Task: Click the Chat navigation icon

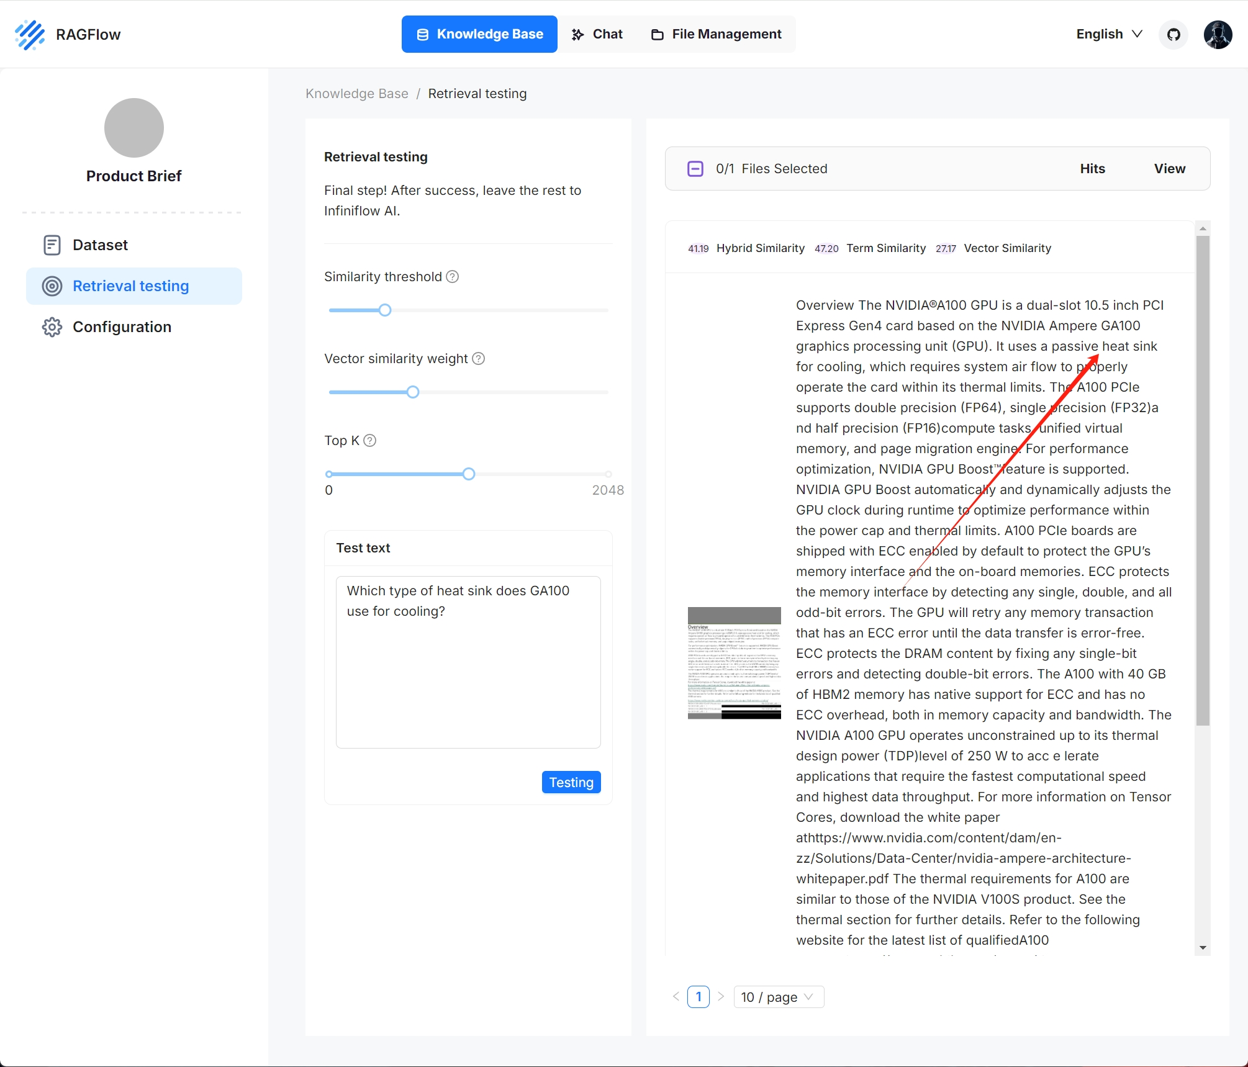Action: [580, 34]
